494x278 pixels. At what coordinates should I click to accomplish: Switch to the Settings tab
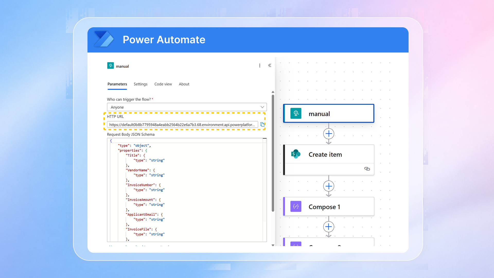pos(140,84)
